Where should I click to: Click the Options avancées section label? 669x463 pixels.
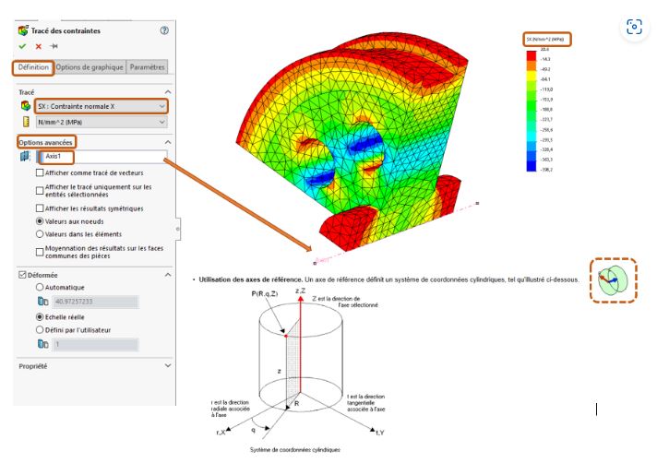click(x=45, y=142)
